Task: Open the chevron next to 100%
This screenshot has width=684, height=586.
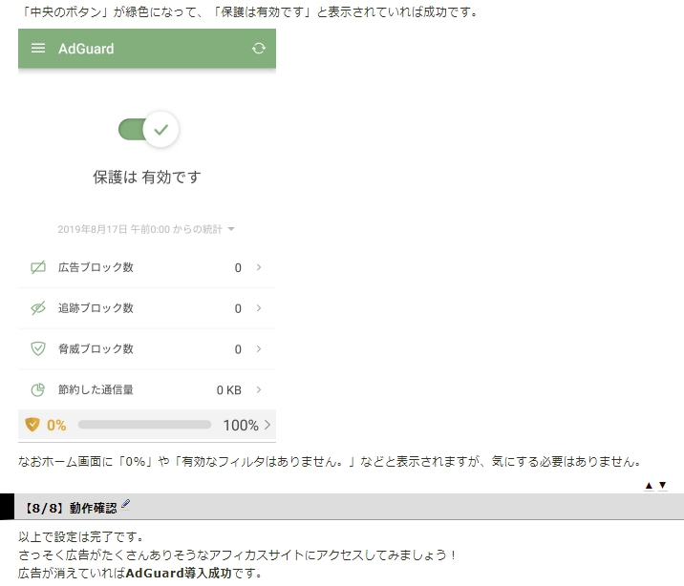Action: pos(267,425)
